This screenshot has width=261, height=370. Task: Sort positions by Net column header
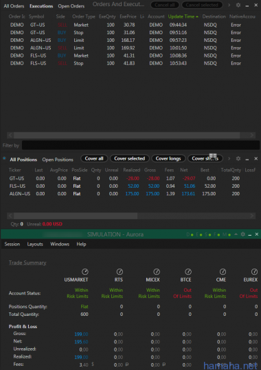[x=184, y=170]
